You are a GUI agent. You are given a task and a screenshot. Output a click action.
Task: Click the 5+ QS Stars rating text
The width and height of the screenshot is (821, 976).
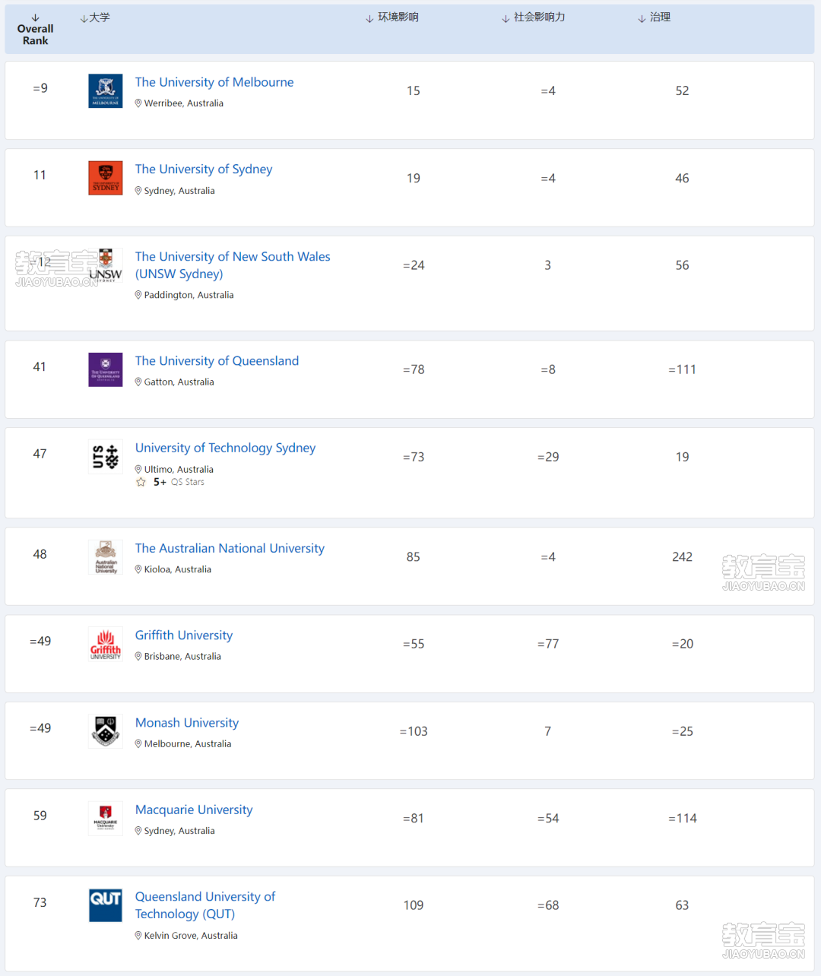coord(179,482)
